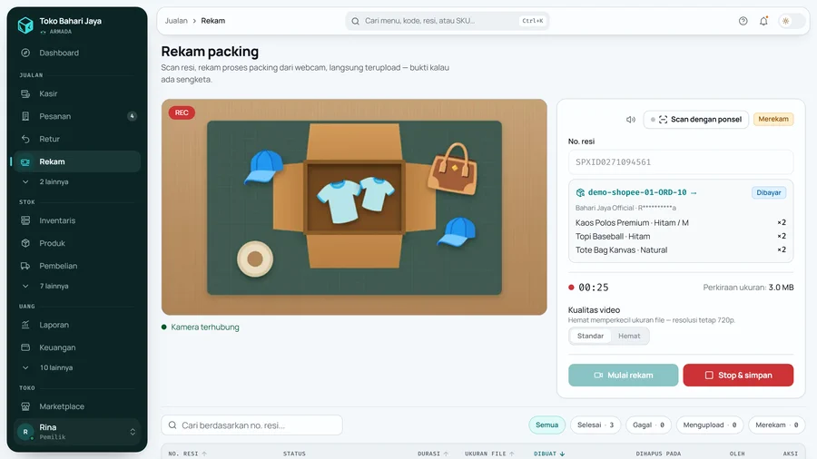This screenshot has height=459, width=817.
Task: Click the No. resi input field
Action: pyautogui.click(x=681, y=161)
